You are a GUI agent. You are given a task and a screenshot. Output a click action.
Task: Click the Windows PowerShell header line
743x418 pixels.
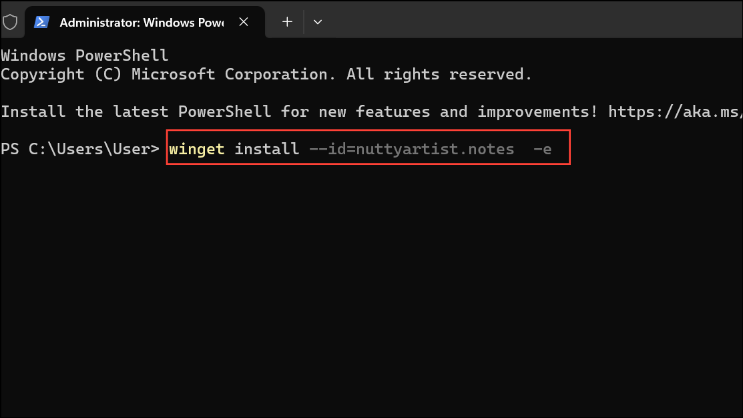pyautogui.click(x=85, y=55)
